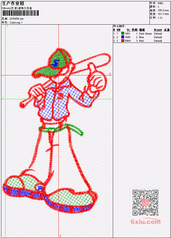Screen dimensions: 171x238
Task: Click the 'Brand' column header
Action: point(158,30)
